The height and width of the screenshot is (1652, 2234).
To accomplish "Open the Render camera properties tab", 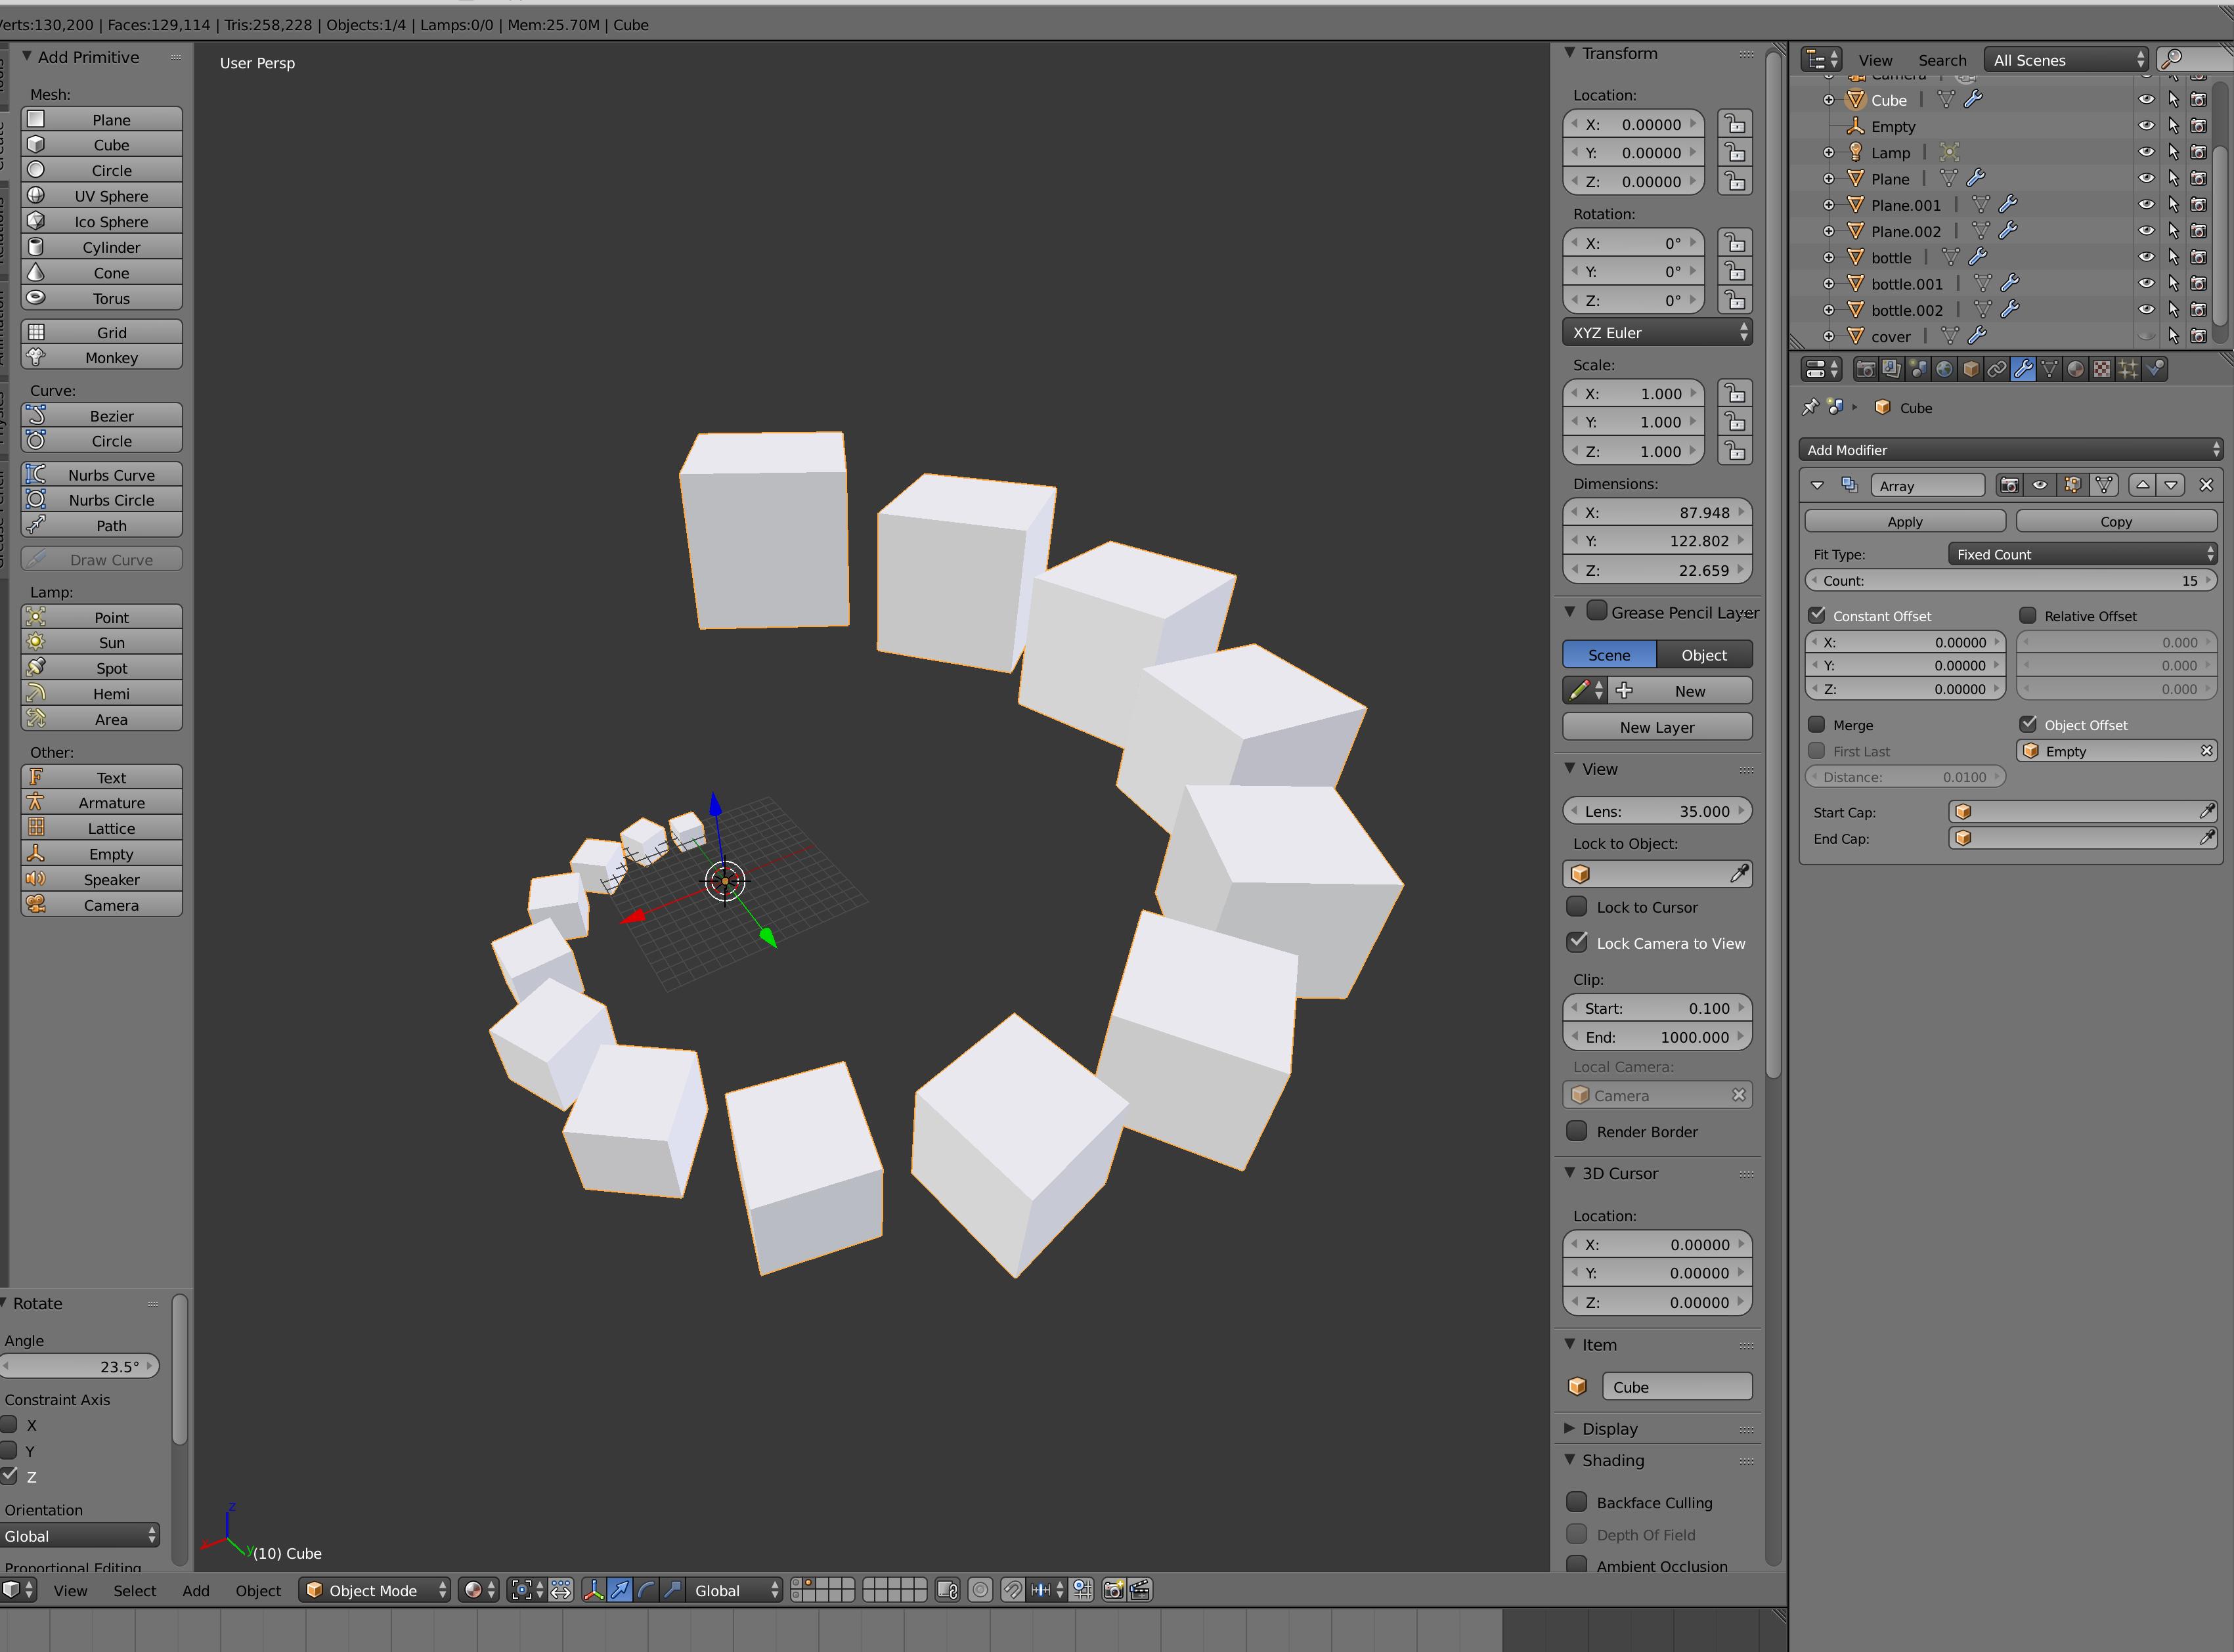I will pyautogui.click(x=1865, y=369).
